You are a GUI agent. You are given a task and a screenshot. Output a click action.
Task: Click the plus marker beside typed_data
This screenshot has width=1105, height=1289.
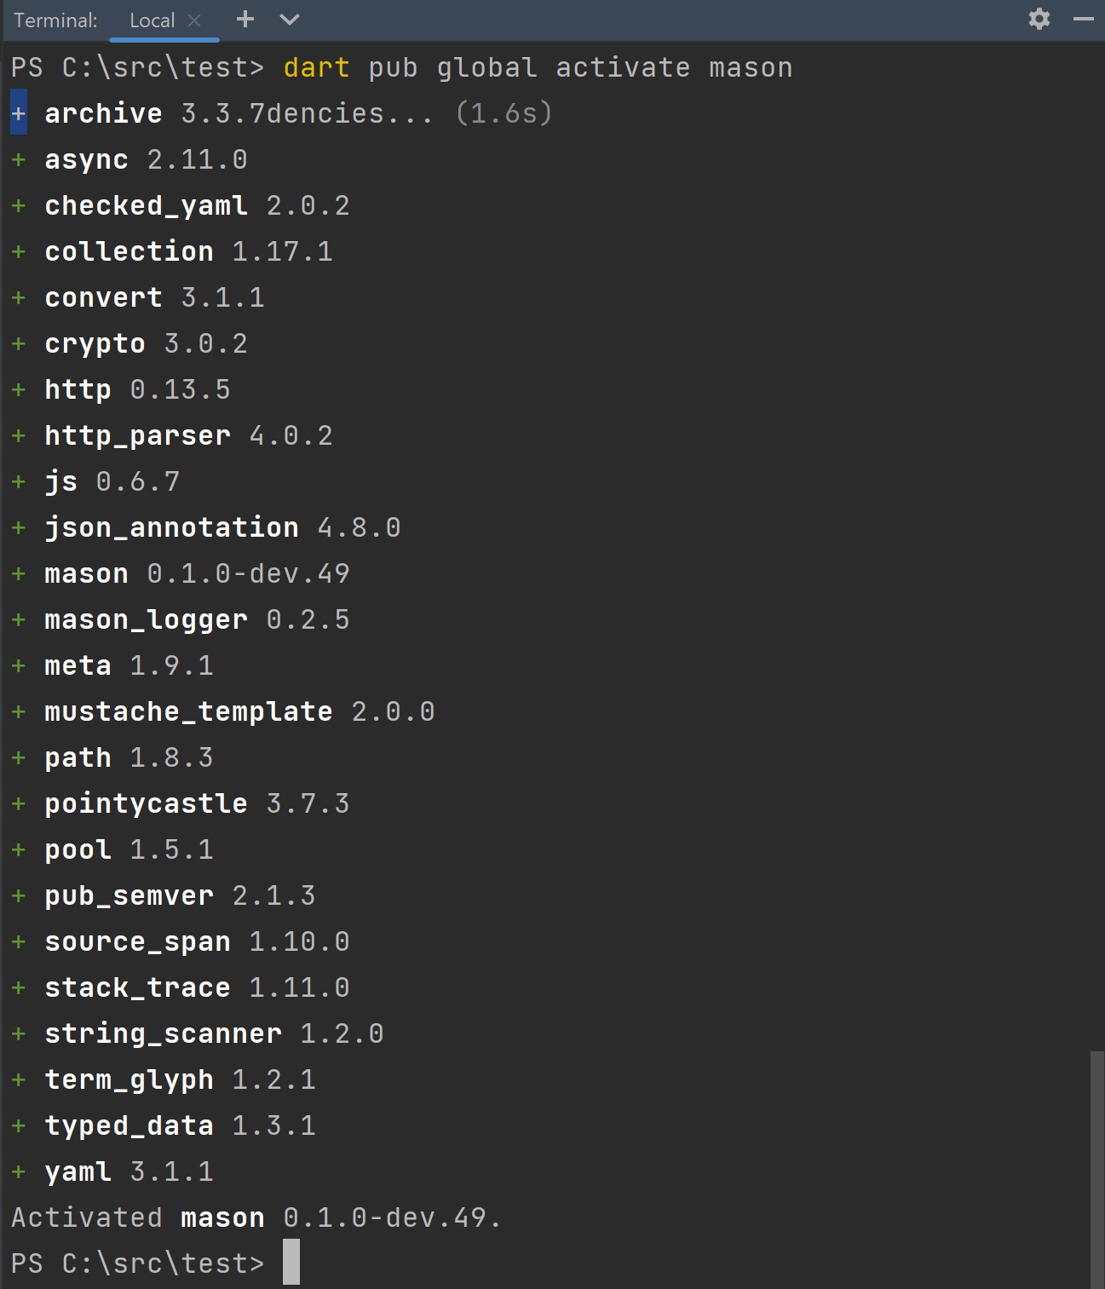point(18,1125)
